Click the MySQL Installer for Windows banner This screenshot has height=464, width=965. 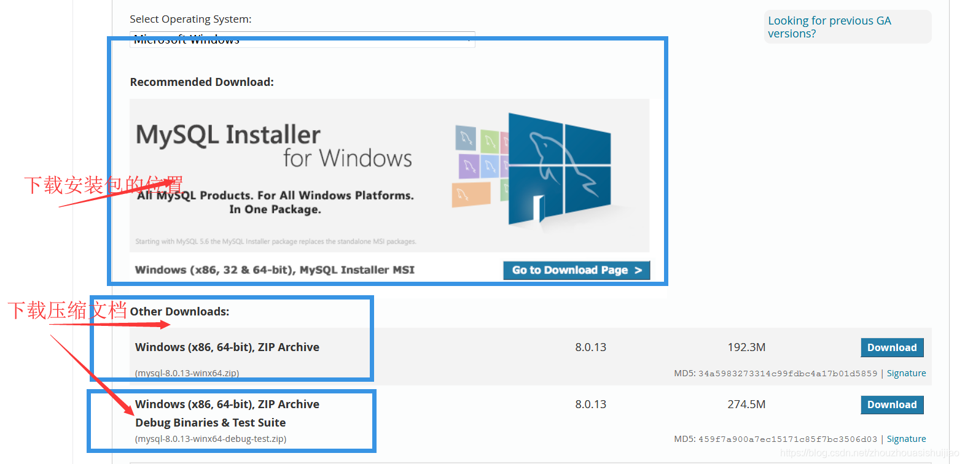(389, 176)
